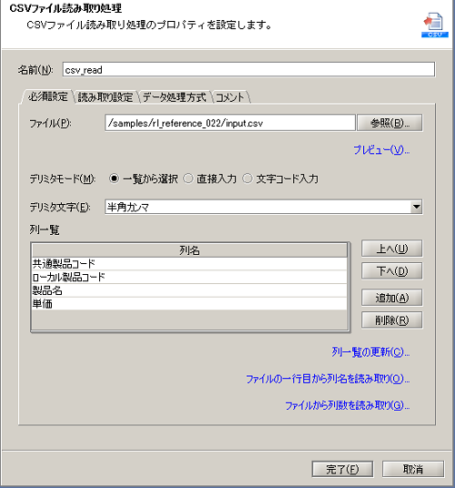Click the 参照(B)... browse button
Image resolution: width=455 pixels, height=488 pixels.
click(389, 123)
